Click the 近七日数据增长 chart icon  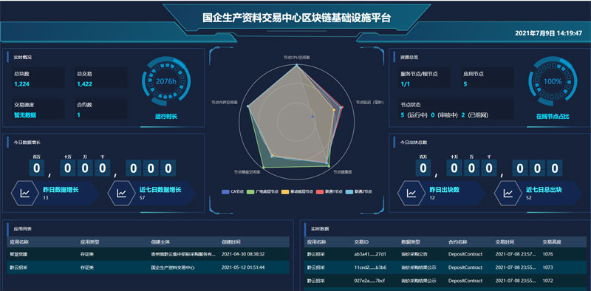click(x=121, y=194)
